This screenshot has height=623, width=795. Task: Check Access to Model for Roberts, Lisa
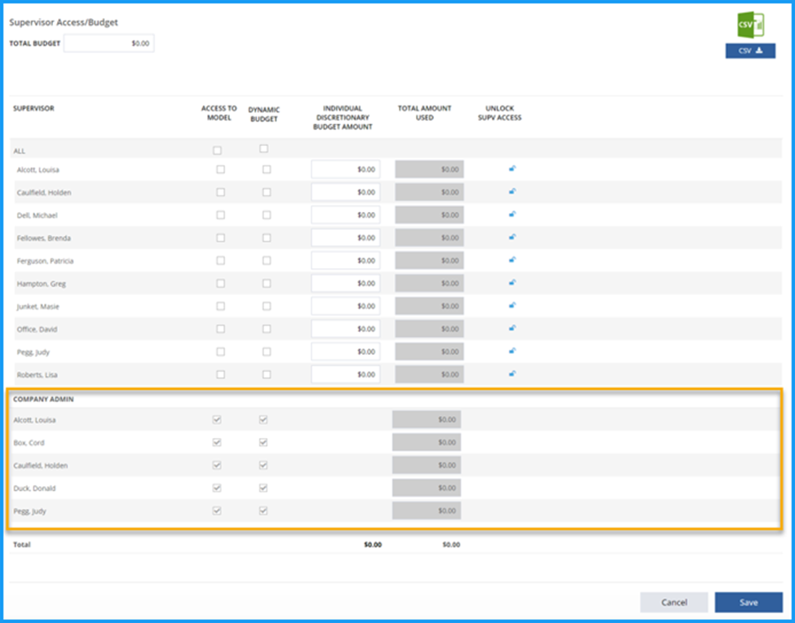220,374
